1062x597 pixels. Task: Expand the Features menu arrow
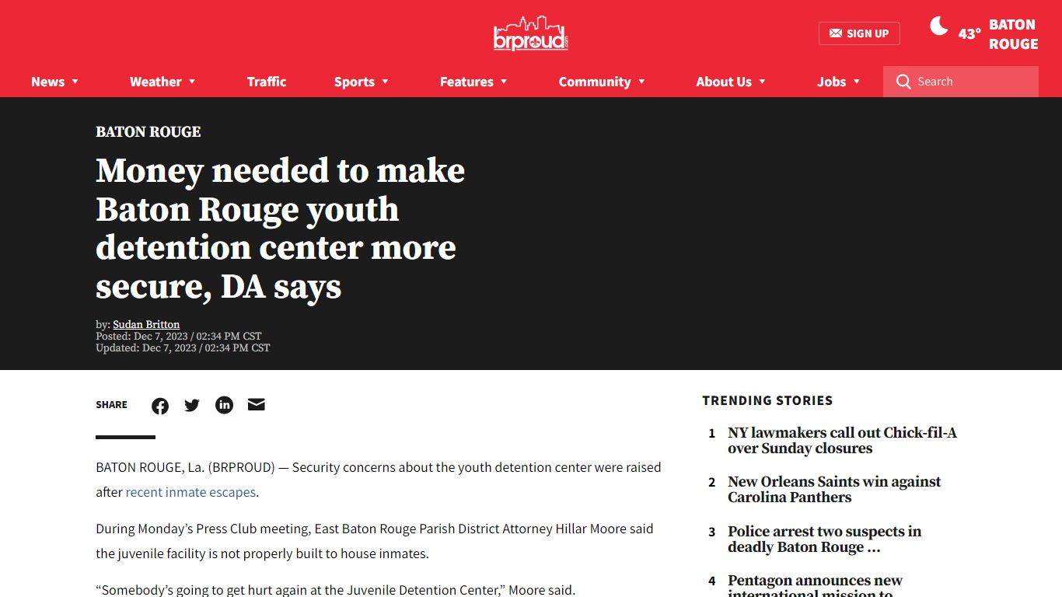click(x=504, y=82)
